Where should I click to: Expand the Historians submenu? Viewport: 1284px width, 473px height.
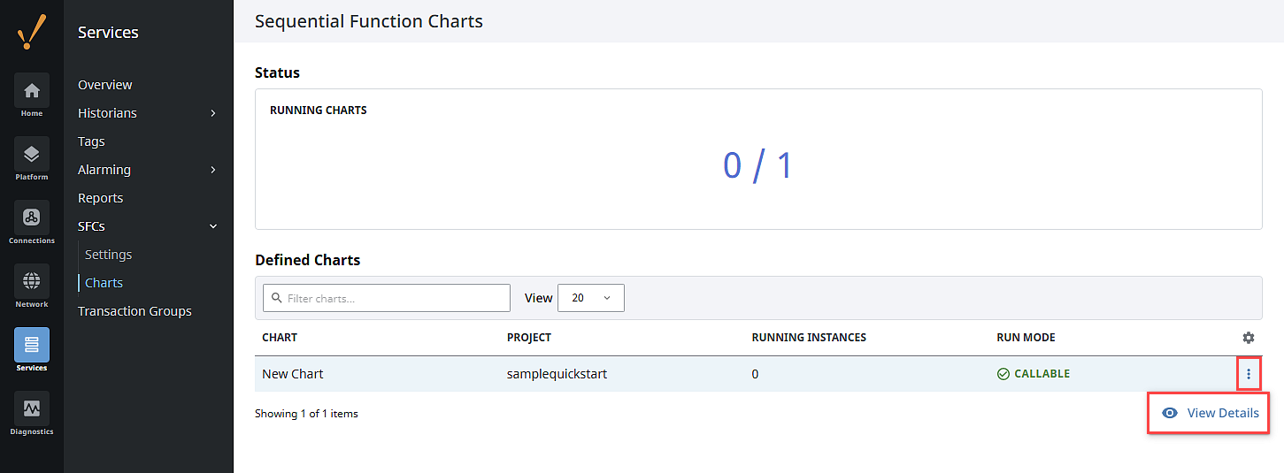[x=213, y=113]
